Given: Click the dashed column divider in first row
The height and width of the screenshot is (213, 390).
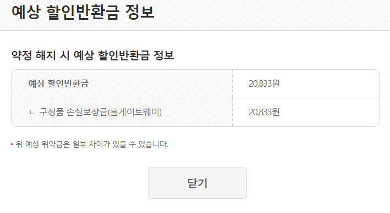Looking at the screenshot, I should (x=232, y=84).
